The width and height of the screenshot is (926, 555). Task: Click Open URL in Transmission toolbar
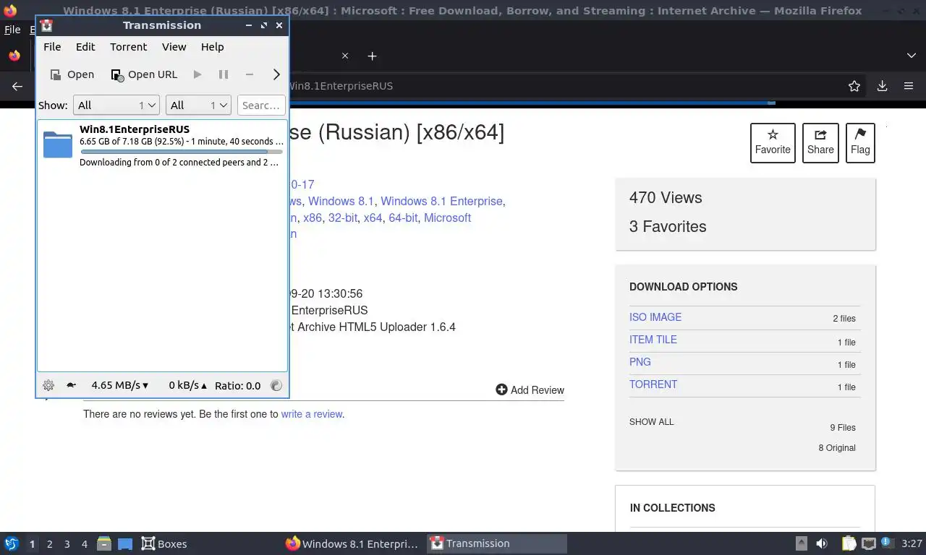[144, 74]
